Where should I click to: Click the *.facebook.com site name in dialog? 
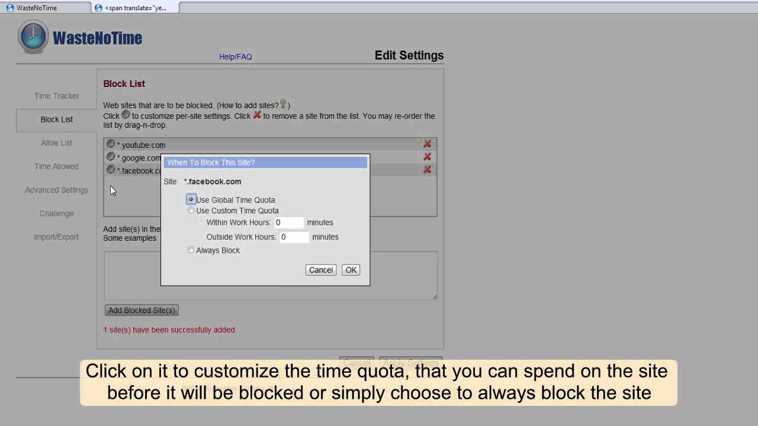(x=213, y=182)
